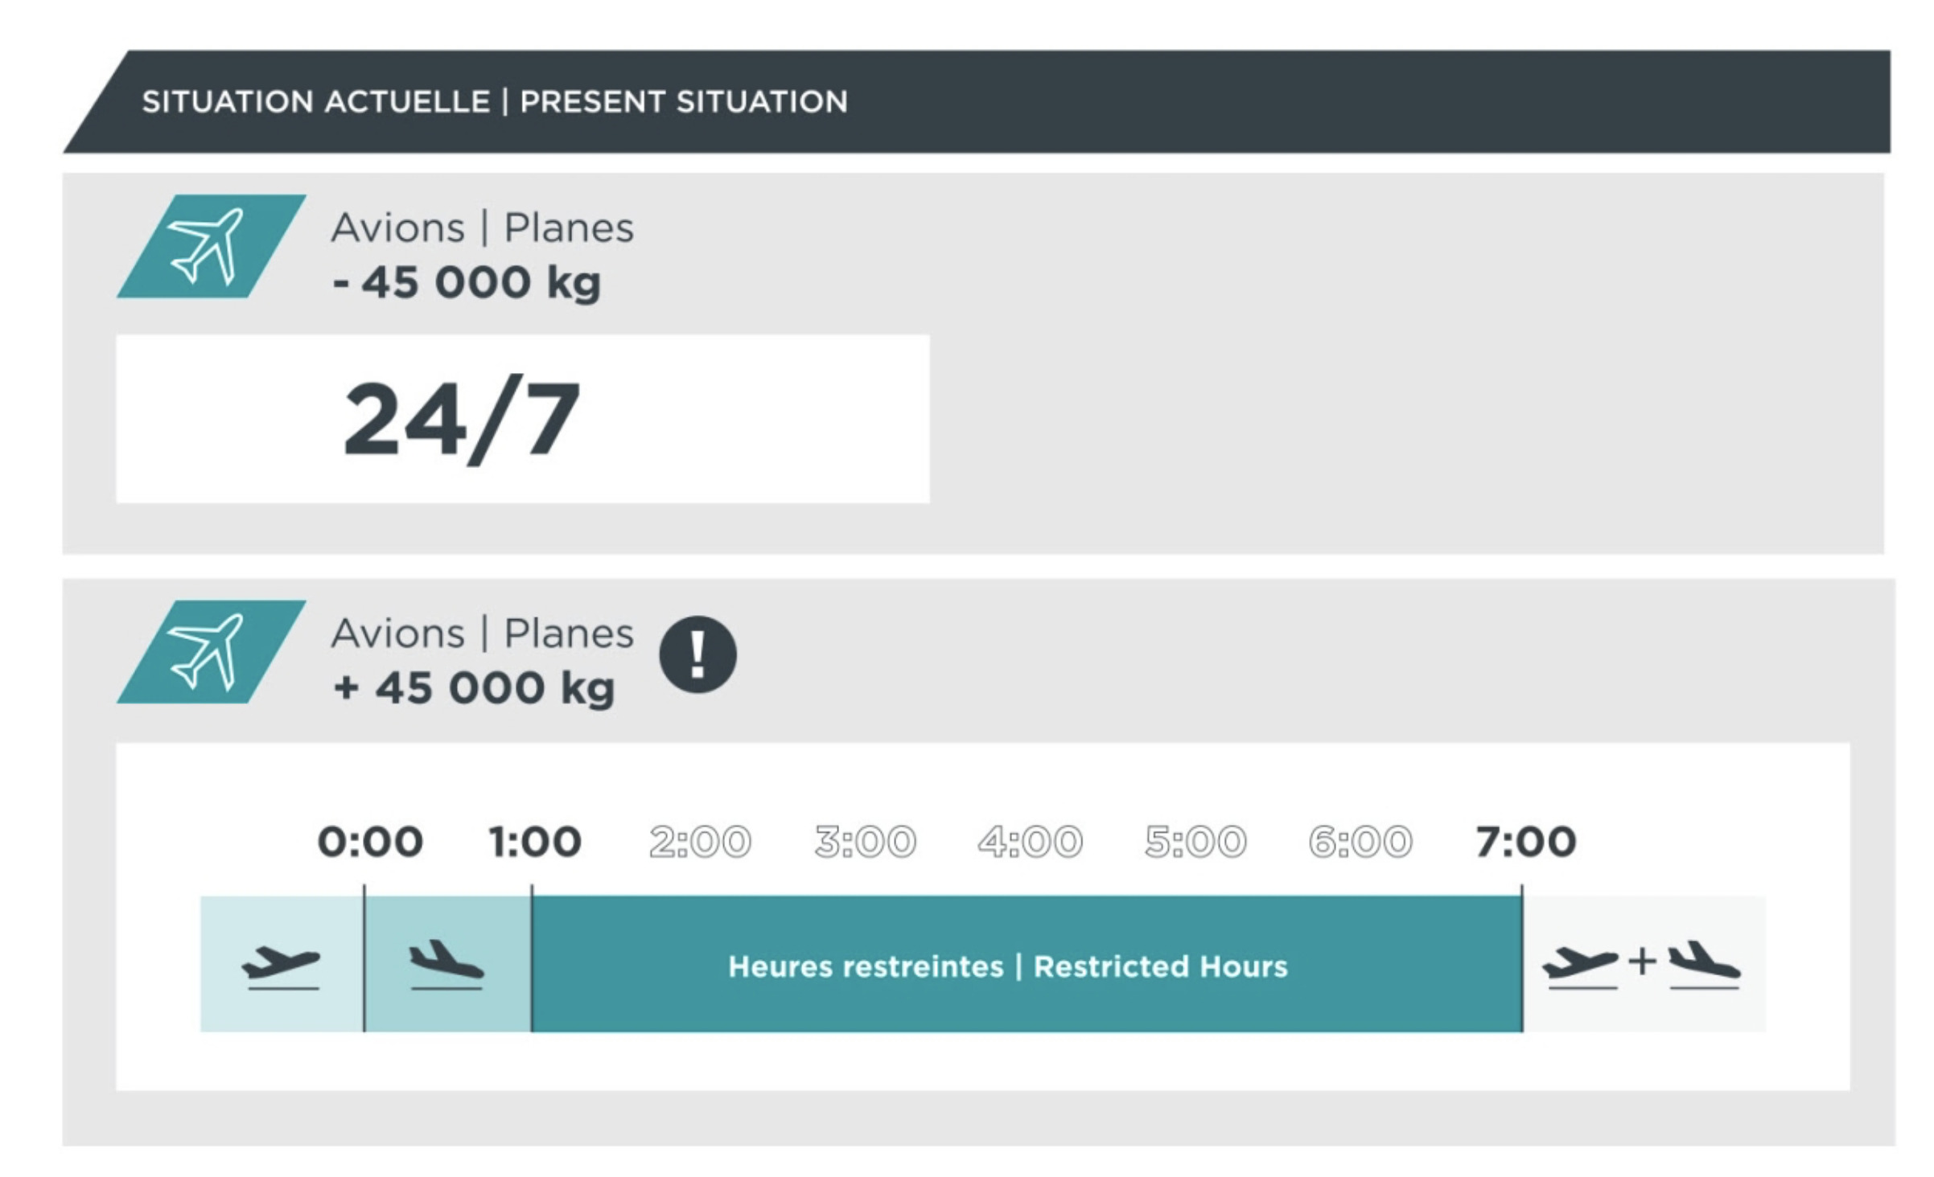Click the 0:00 time label
The height and width of the screenshot is (1177, 1934).
point(370,842)
